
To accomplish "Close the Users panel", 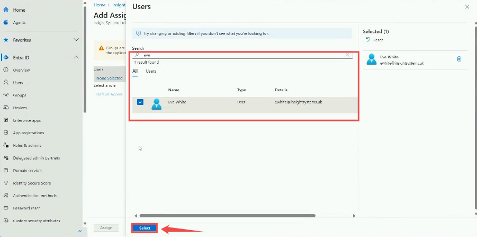I will point(466,7).
